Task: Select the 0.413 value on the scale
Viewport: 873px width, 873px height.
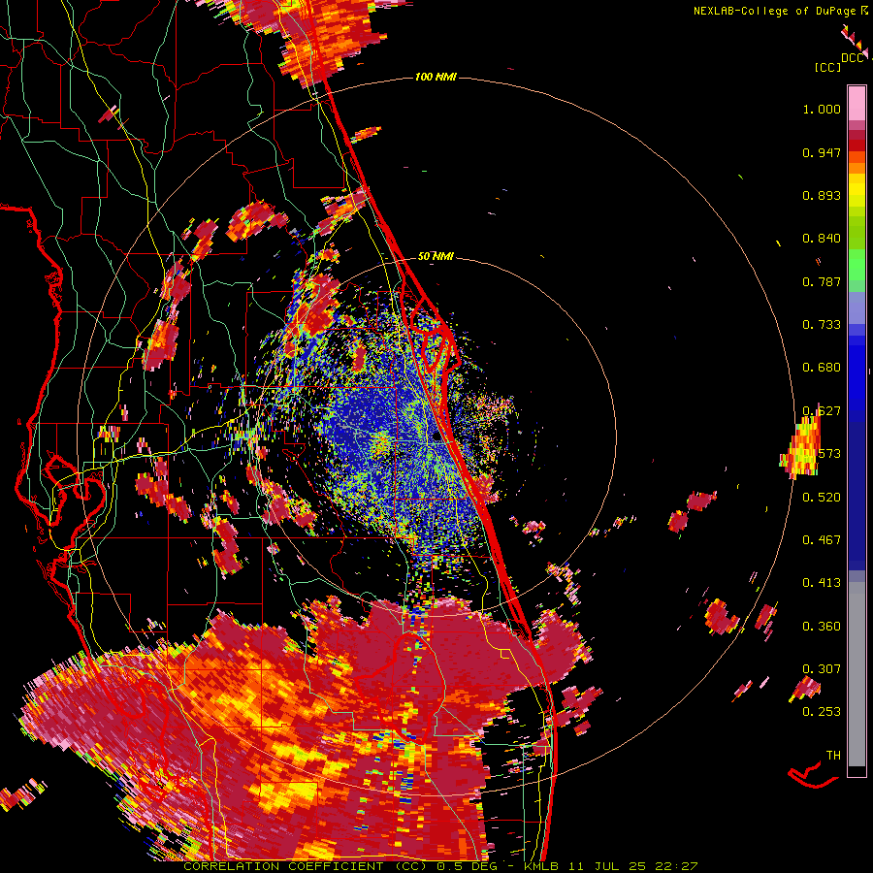Action: point(822,582)
